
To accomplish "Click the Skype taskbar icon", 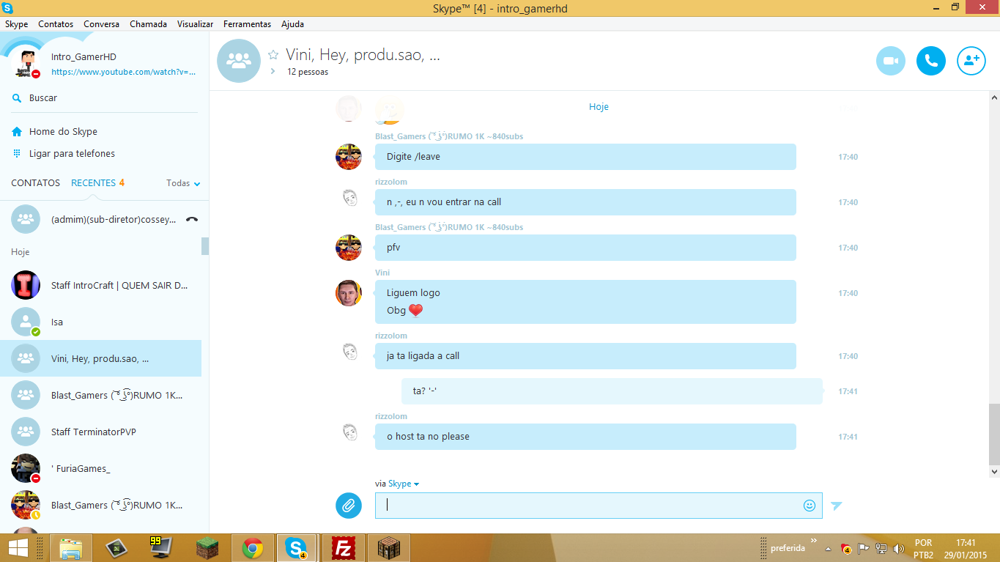I will tap(296, 547).
